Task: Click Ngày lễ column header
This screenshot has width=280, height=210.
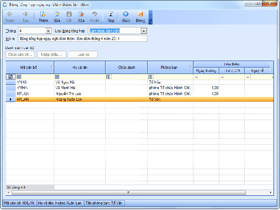Action: point(257,71)
